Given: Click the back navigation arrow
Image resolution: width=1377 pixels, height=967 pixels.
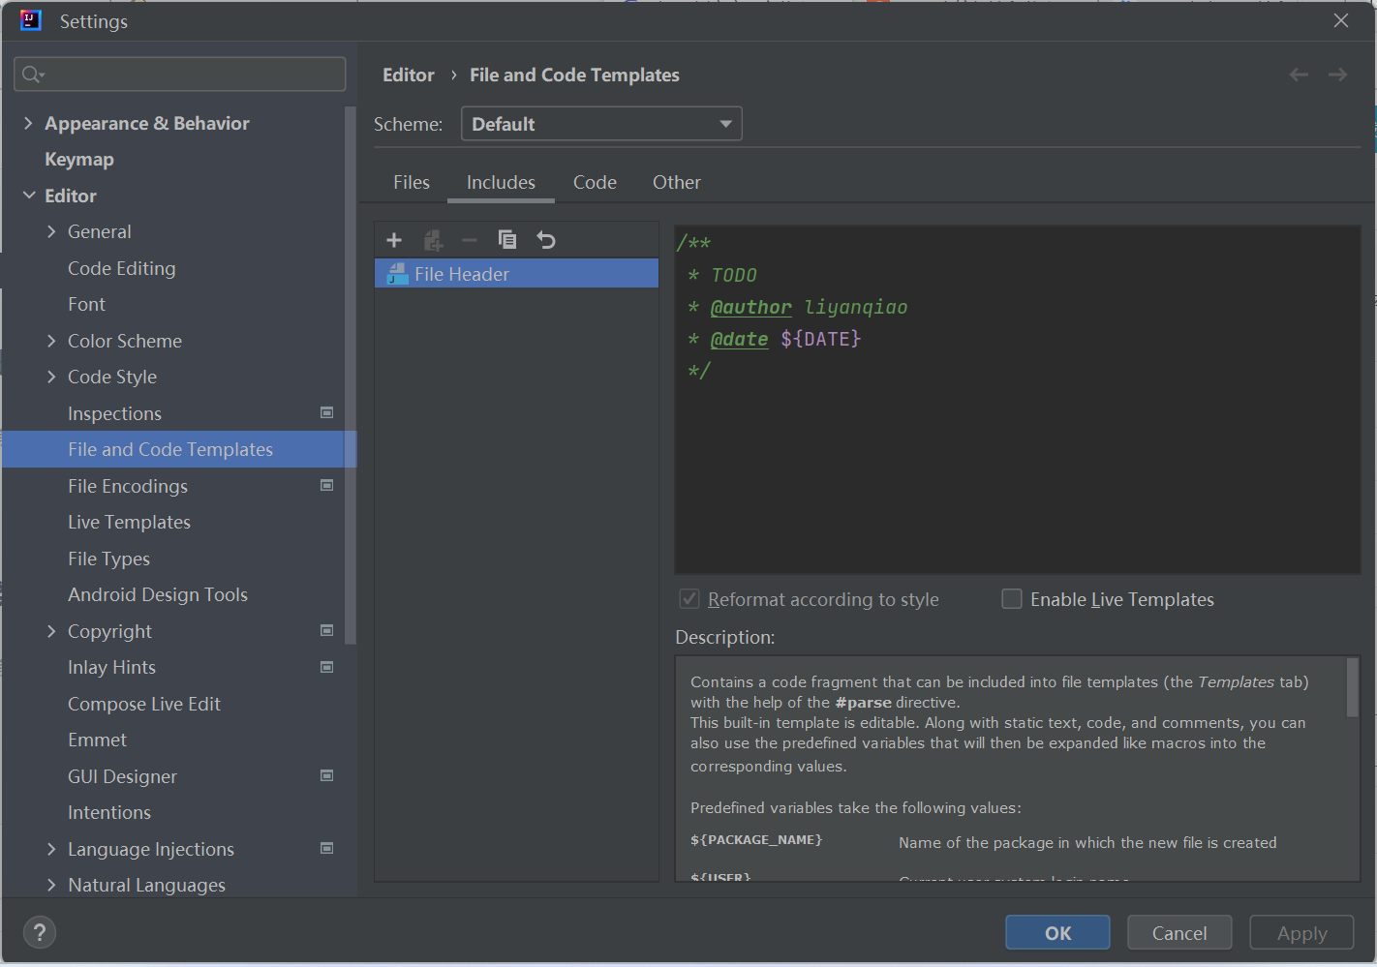Looking at the screenshot, I should click(1299, 75).
